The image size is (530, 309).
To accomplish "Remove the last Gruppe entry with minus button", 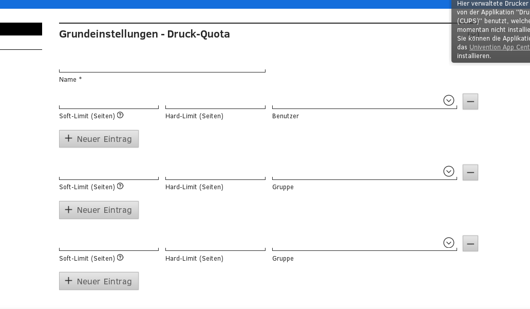I will 470,243.
